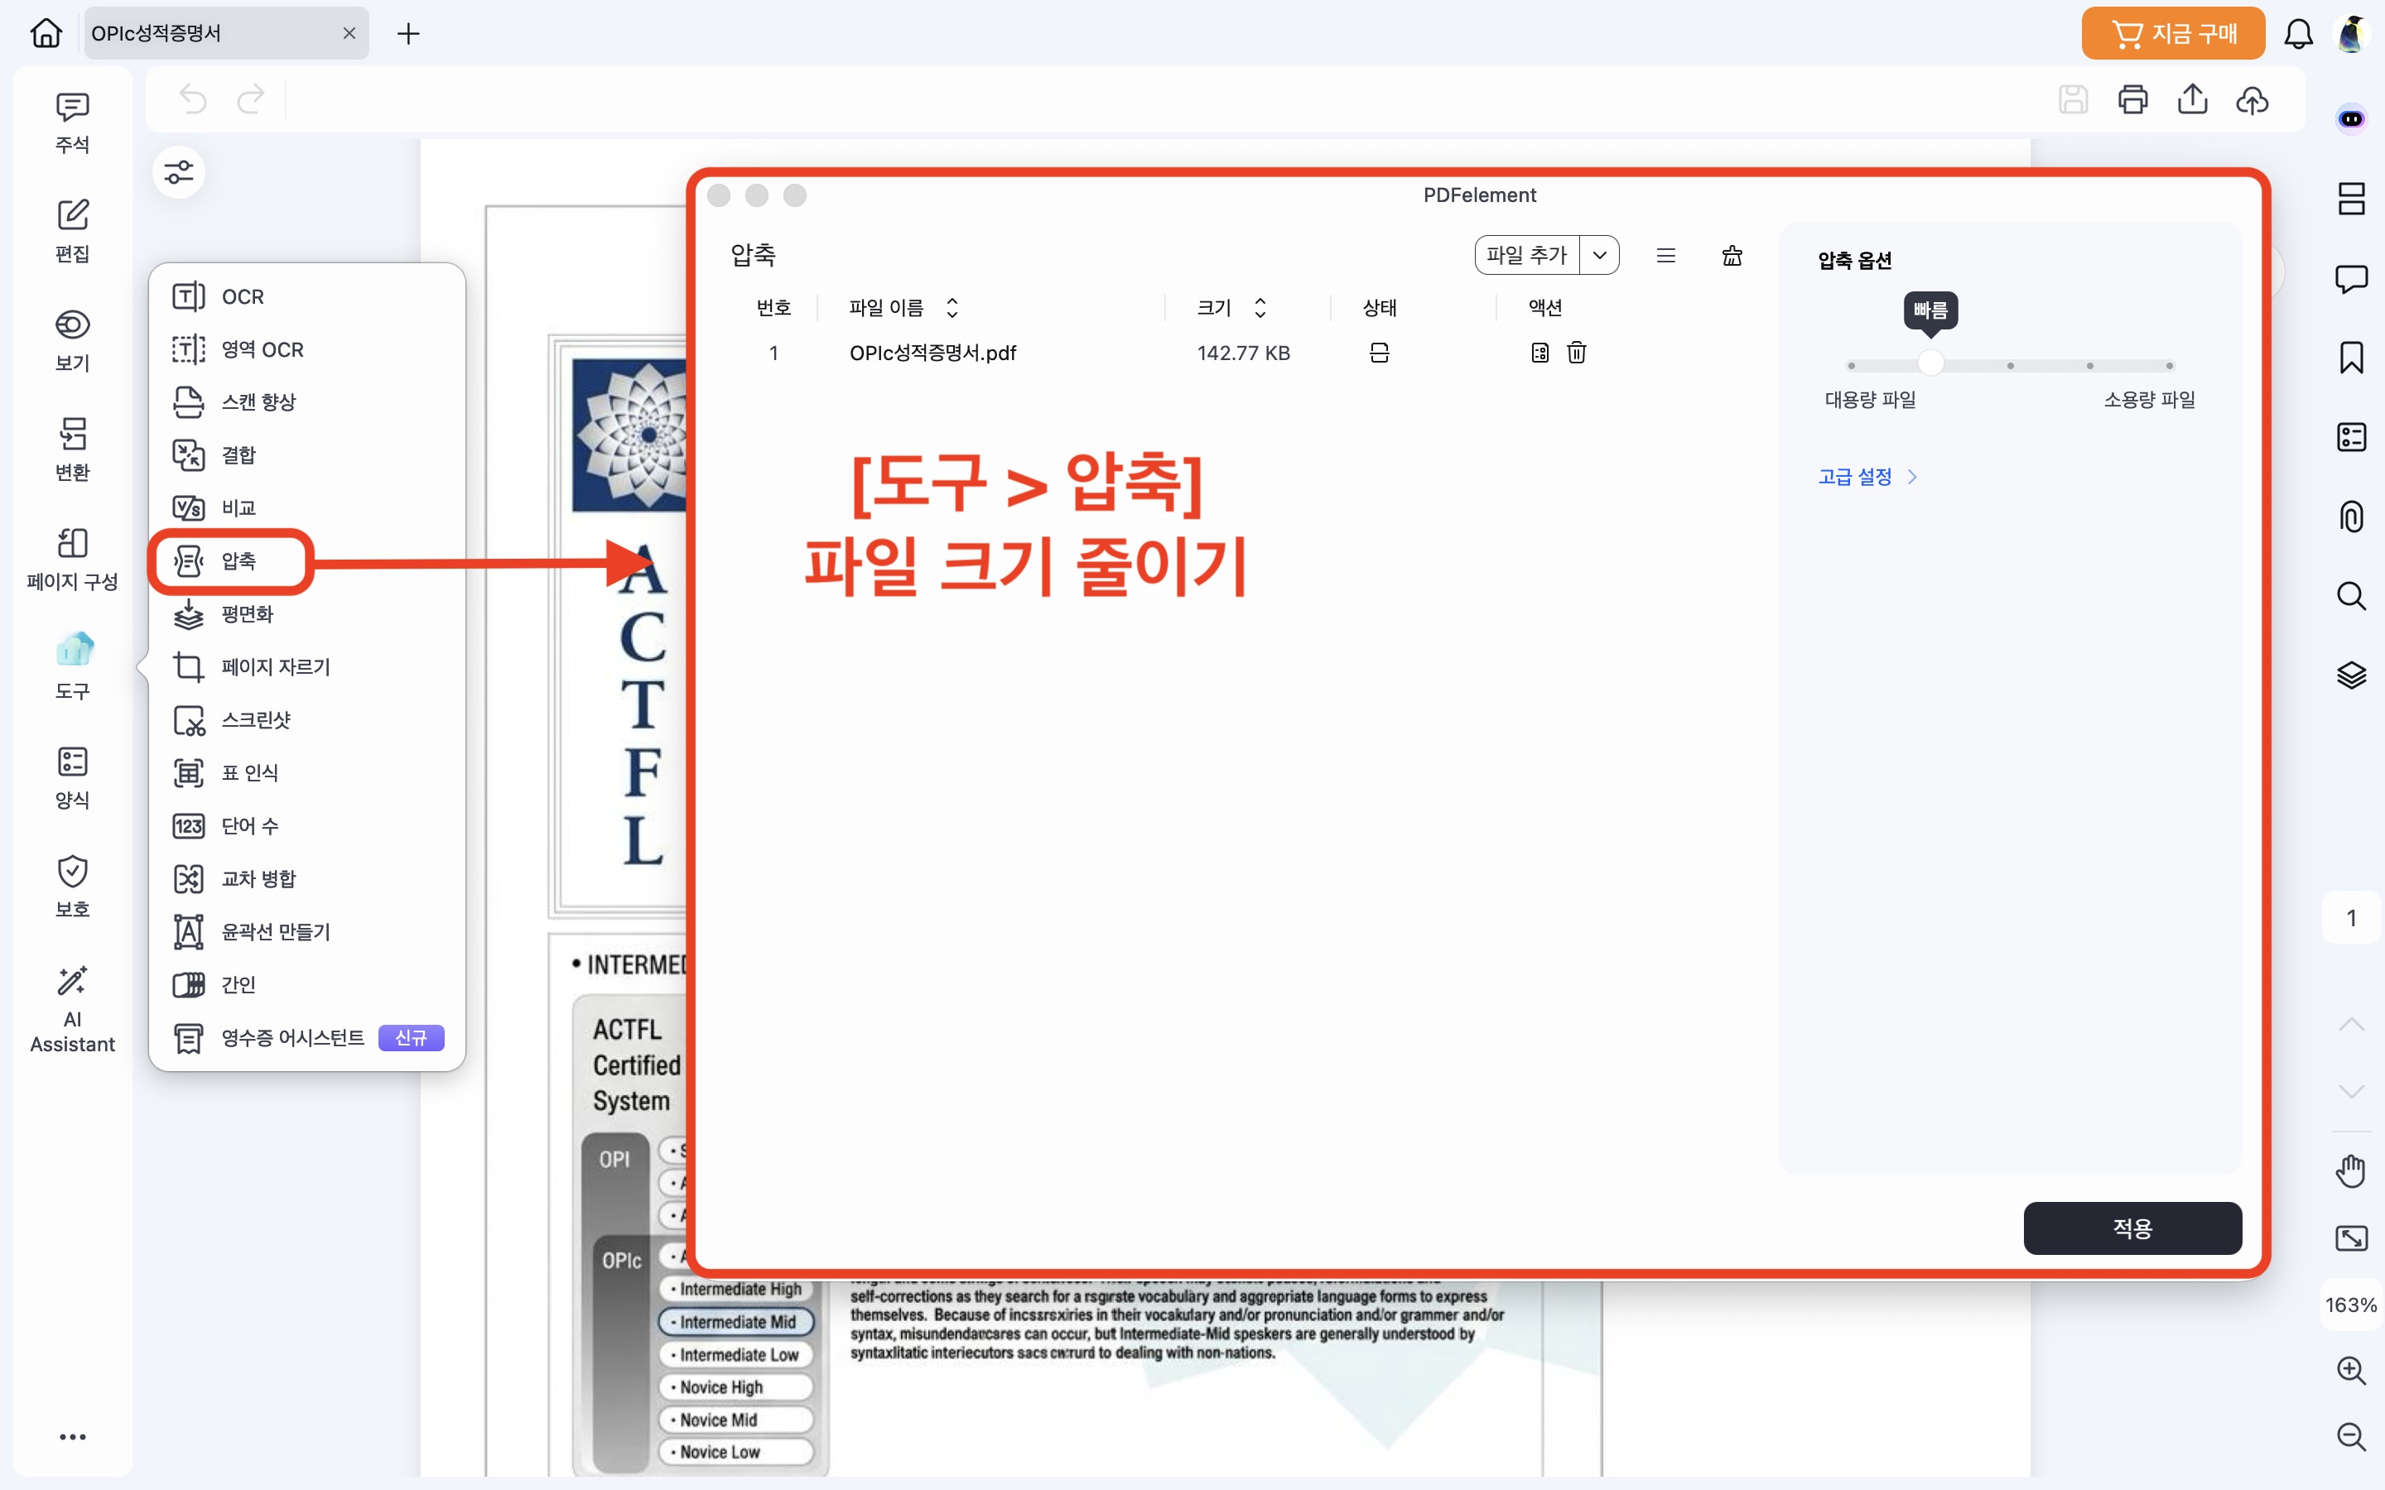Set compression slider to 소용량 파일 end
The width and height of the screenshot is (2385, 1490).
pos(2169,366)
